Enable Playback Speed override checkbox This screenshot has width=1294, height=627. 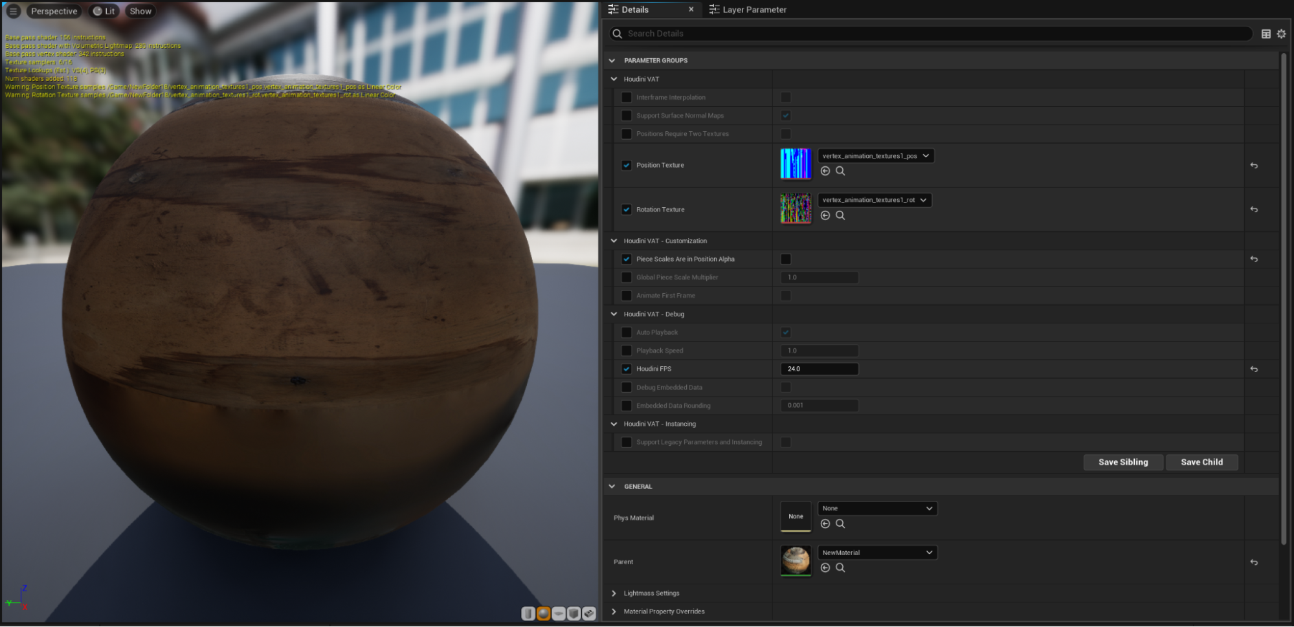click(627, 351)
